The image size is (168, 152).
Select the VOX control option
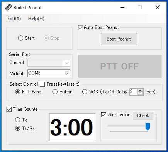pos(85,92)
